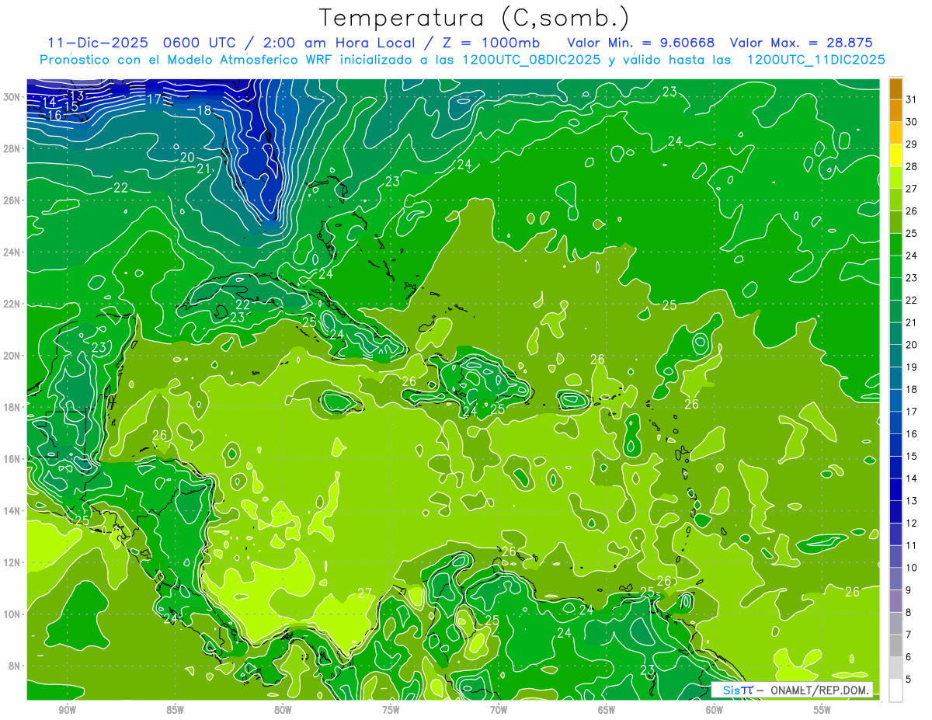932x720 pixels.
Task: Click the '1200UTC_11DIC2025' valid-until time
Action: [x=815, y=60]
